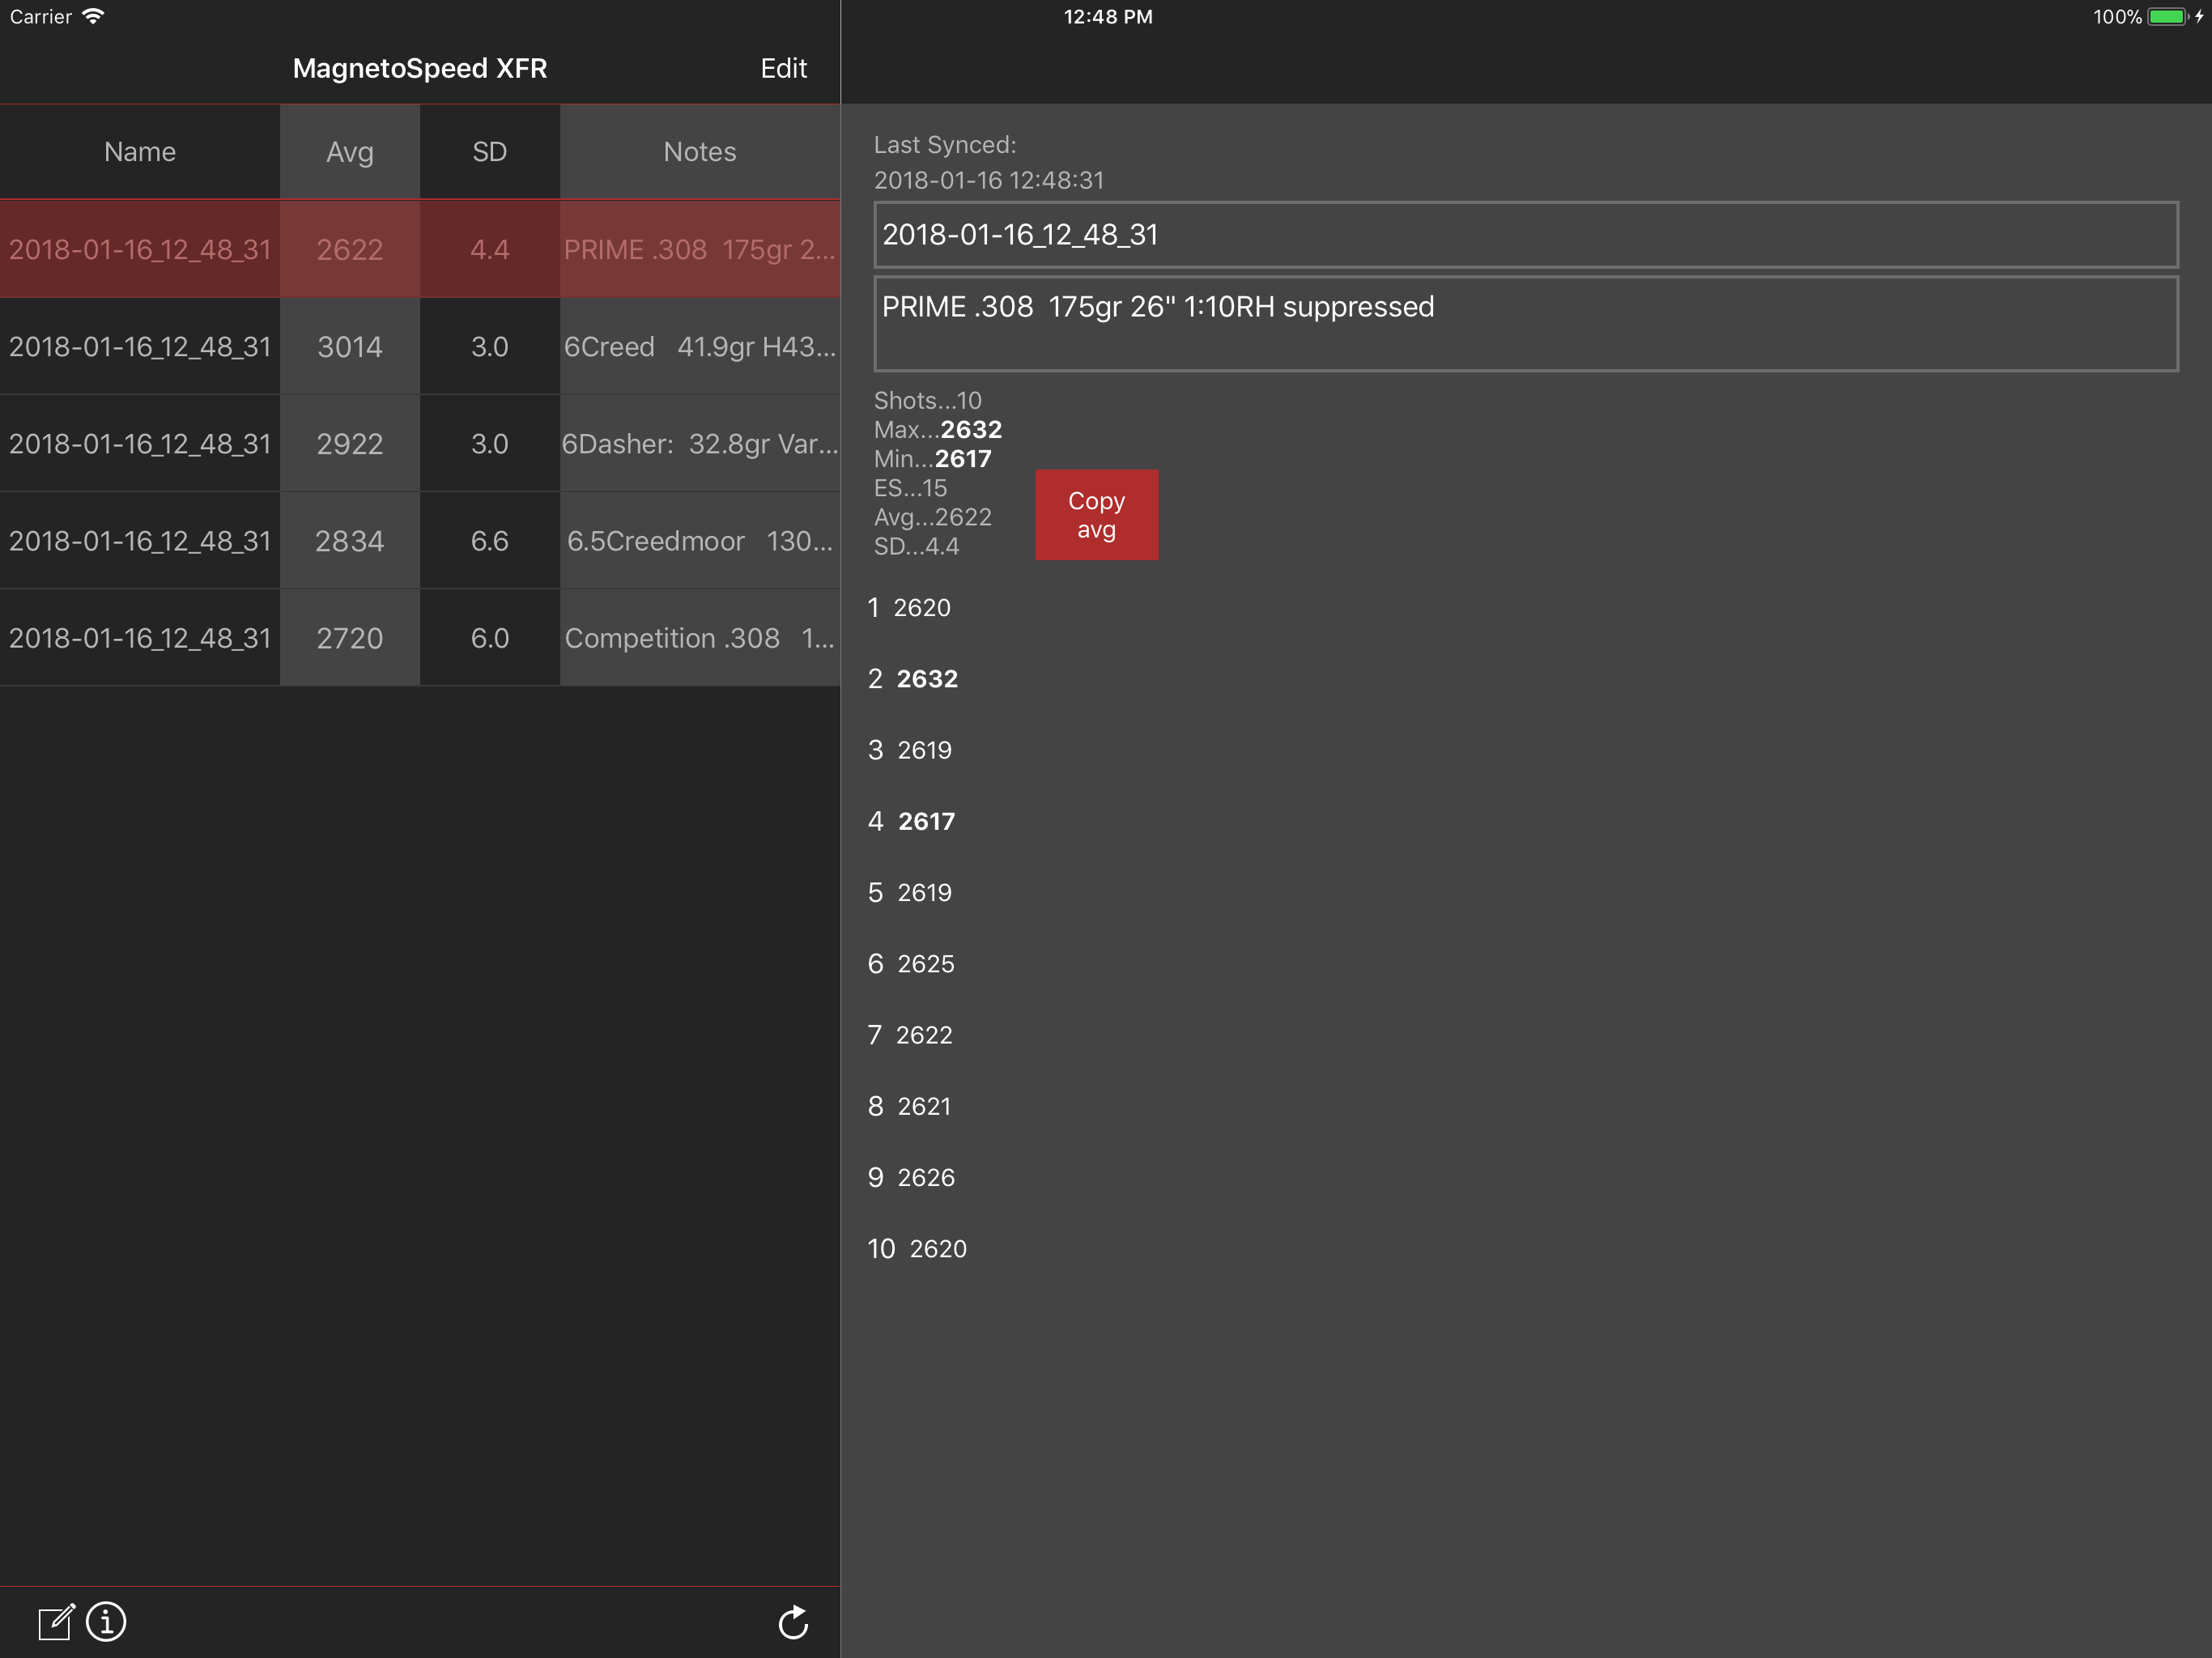Select the Notes column header

pos(700,152)
